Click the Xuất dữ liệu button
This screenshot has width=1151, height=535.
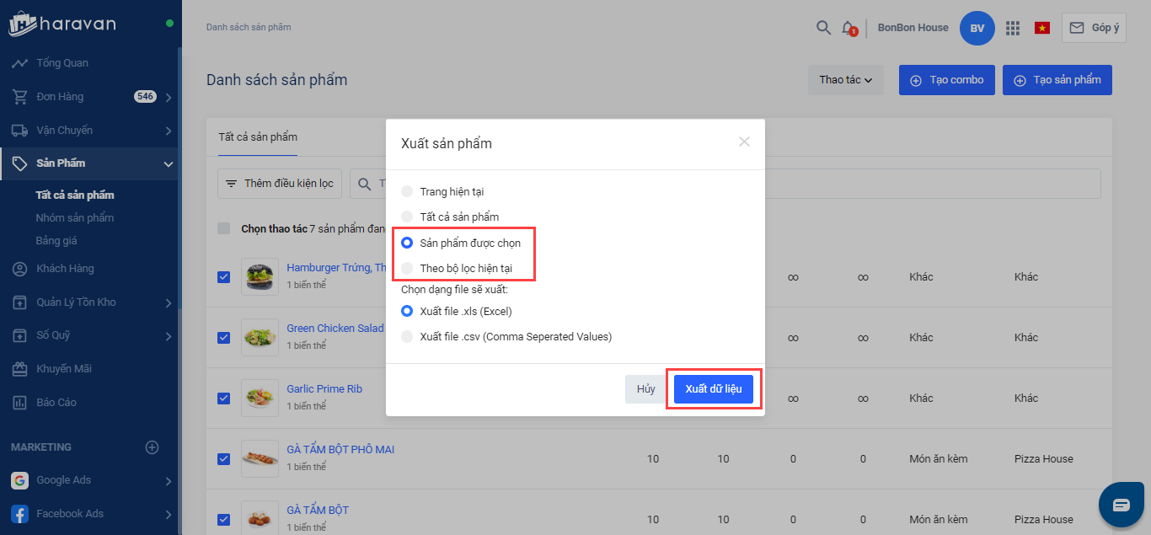click(x=713, y=389)
